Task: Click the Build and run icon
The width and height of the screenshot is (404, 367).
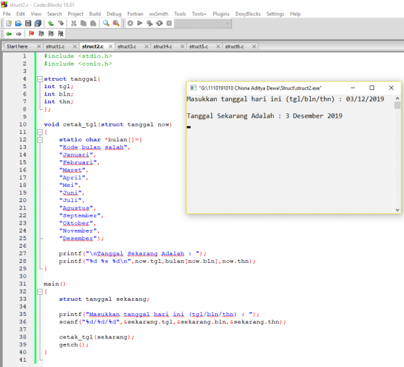Action: [150, 23]
